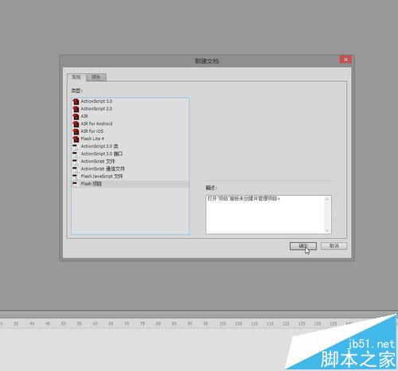The height and width of the screenshot is (371, 398).
Task: Confirm with the 确定 button
Action: (x=303, y=246)
